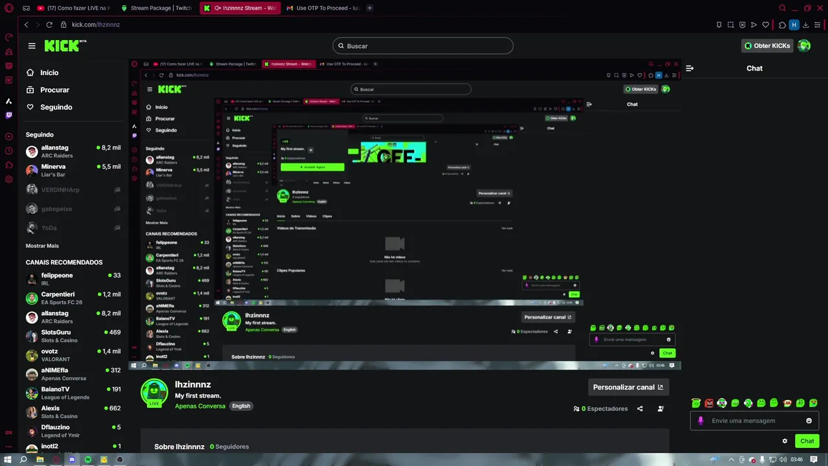This screenshot has height=466, width=828.
Task: Open taskbar search icon
Action: tap(23, 460)
